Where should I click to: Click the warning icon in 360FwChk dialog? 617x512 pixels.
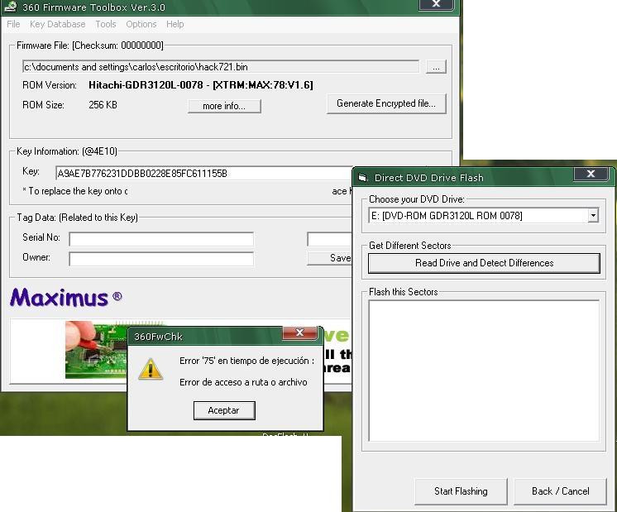click(x=151, y=369)
